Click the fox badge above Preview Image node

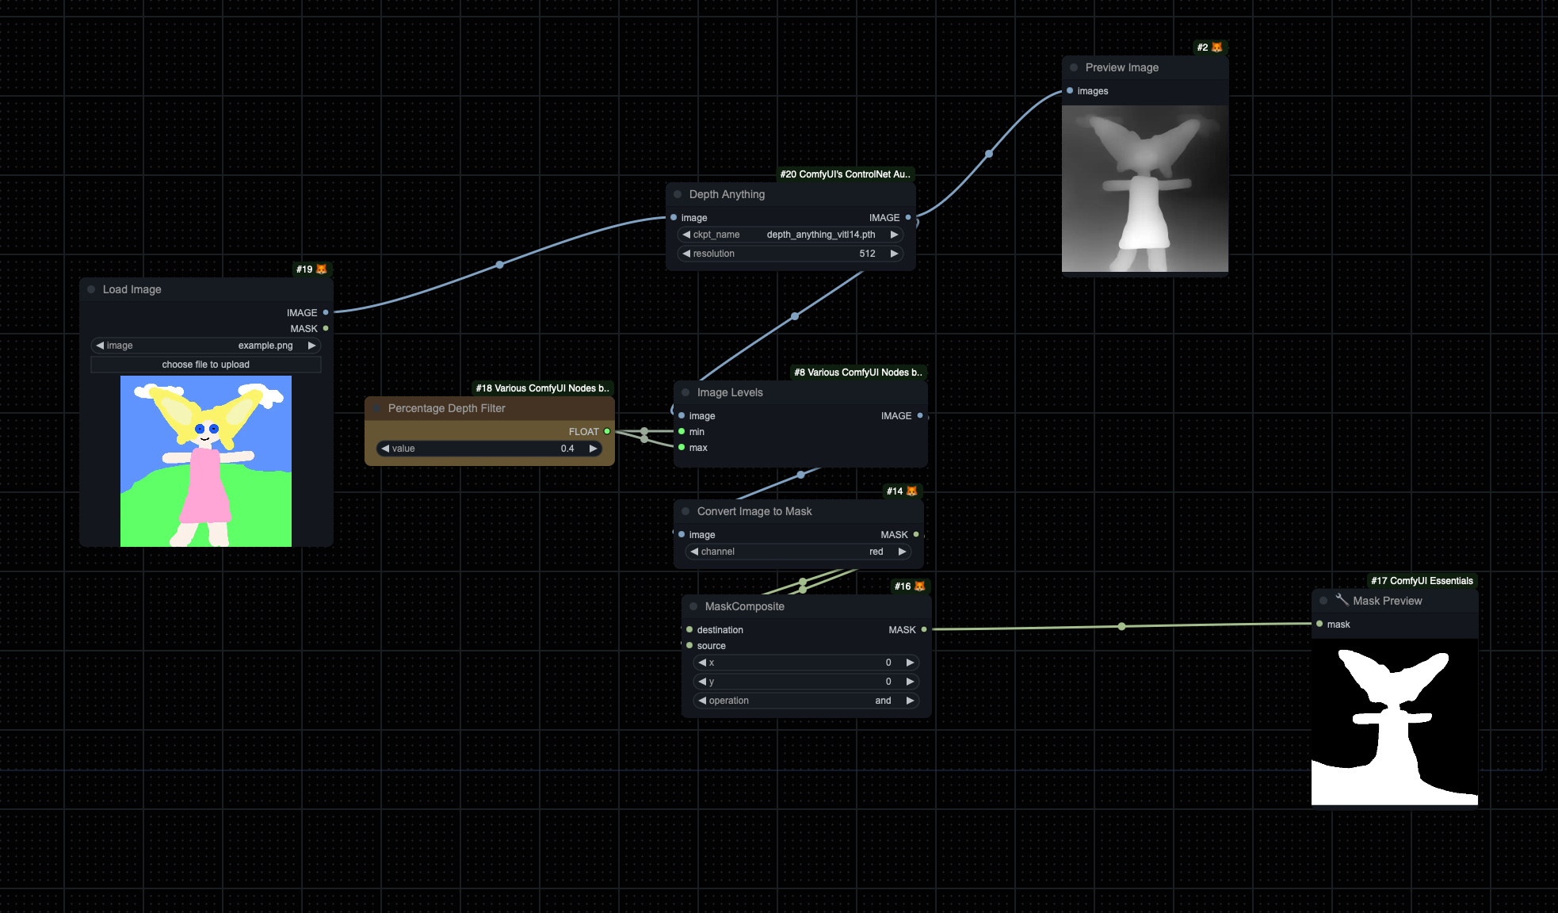pos(1216,47)
